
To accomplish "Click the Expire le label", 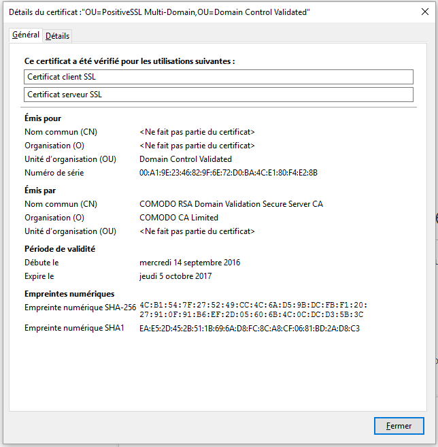I will click(x=39, y=276).
